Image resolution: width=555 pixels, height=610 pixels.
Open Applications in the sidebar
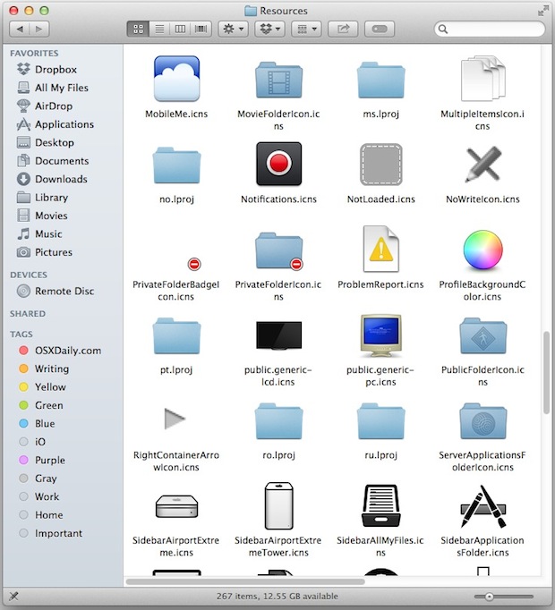[x=64, y=124]
